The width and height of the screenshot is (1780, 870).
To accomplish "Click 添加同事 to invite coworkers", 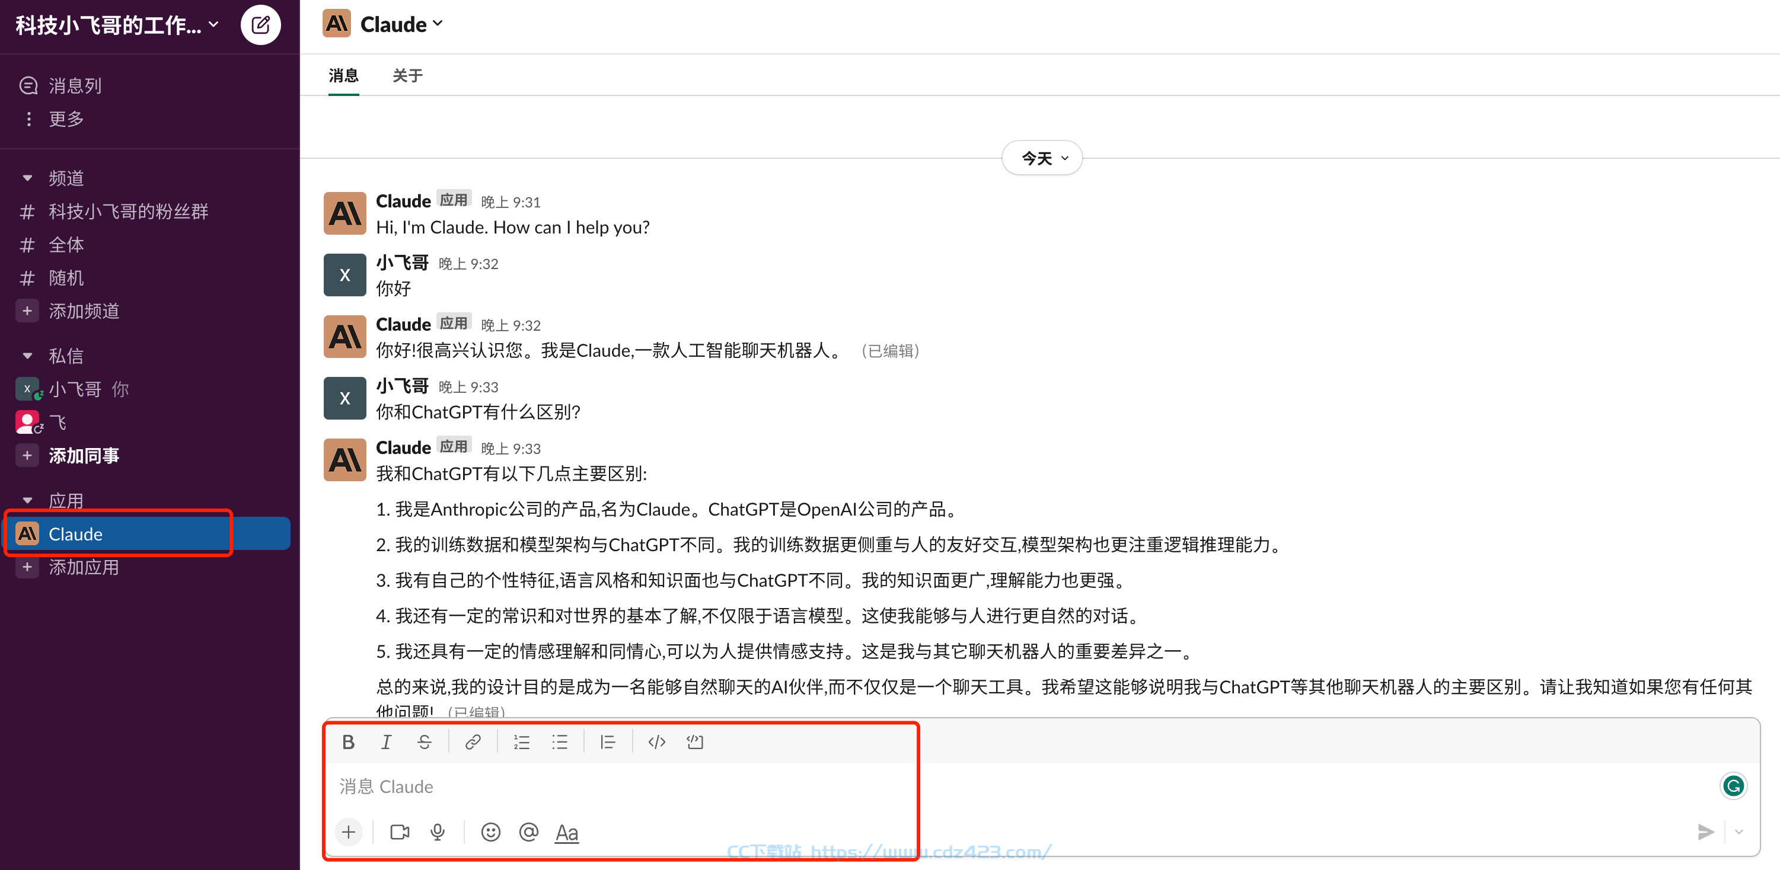I will click(84, 456).
